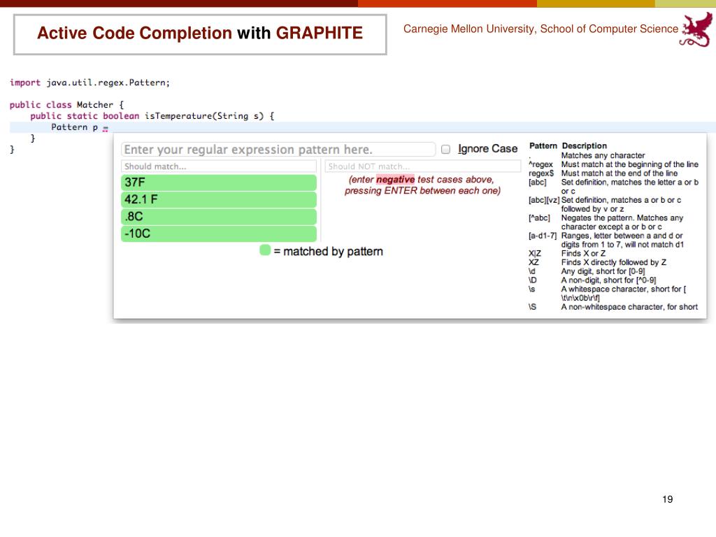Click the '\d' any digit reference entry
This screenshot has width=716, height=537.
click(x=587, y=271)
